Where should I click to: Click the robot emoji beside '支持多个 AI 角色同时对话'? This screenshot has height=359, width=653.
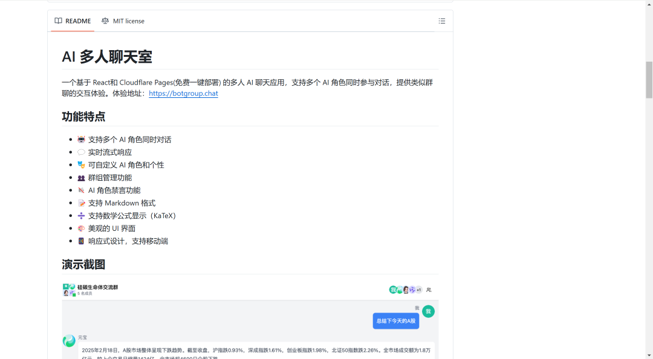coord(81,140)
